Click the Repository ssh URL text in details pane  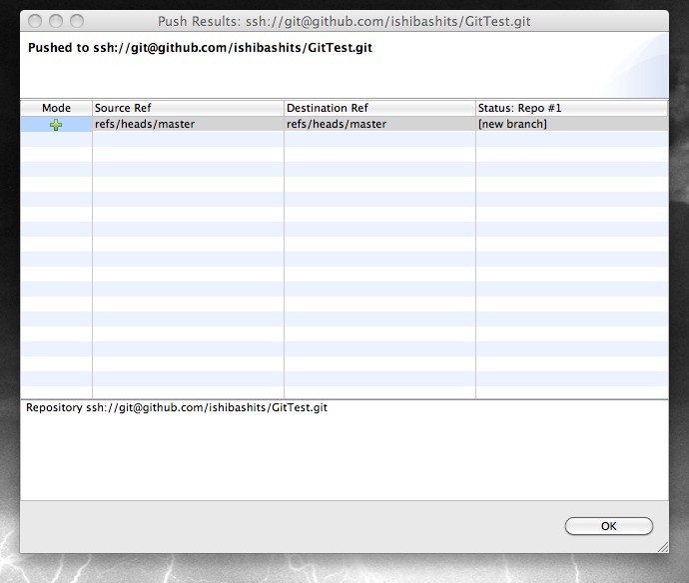coord(177,407)
